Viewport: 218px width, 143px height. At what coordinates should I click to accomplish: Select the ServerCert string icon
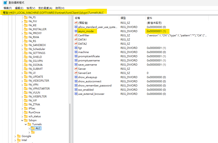76,73
